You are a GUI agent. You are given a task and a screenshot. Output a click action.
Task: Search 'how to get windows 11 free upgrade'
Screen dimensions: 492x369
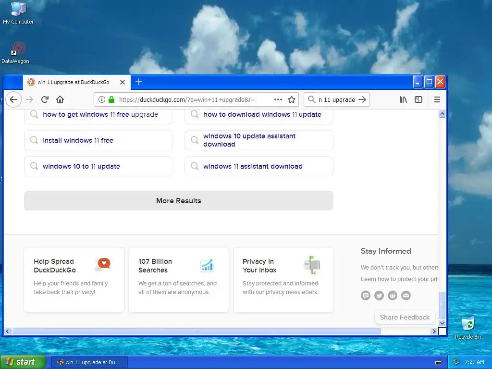(98, 114)
